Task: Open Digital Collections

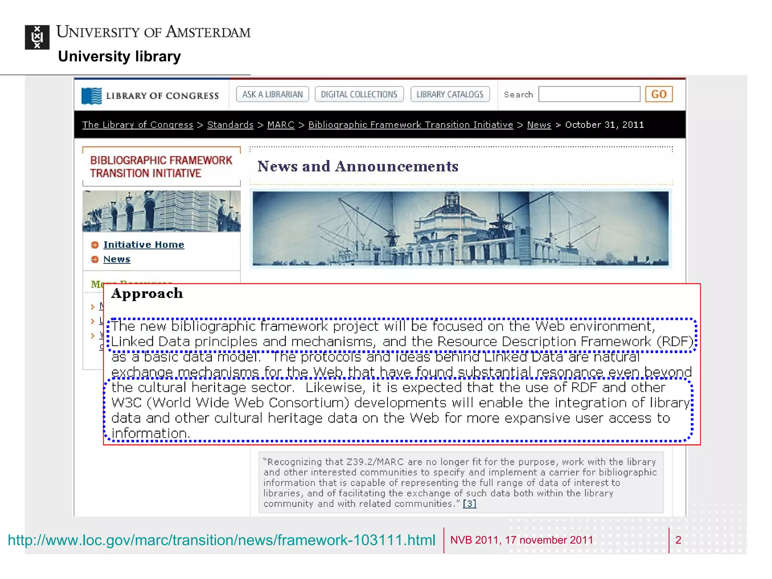Action: click(359, 94)
